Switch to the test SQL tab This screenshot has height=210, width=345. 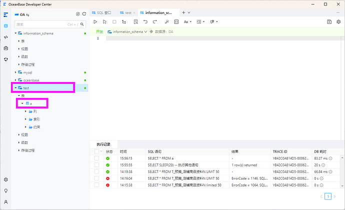(125, 13)
